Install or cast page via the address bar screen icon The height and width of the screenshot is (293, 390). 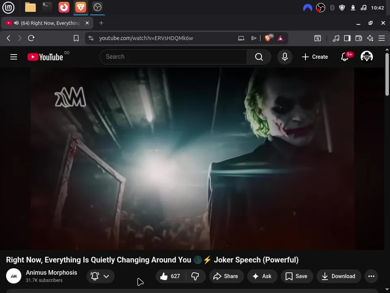(x=241, y=38)
